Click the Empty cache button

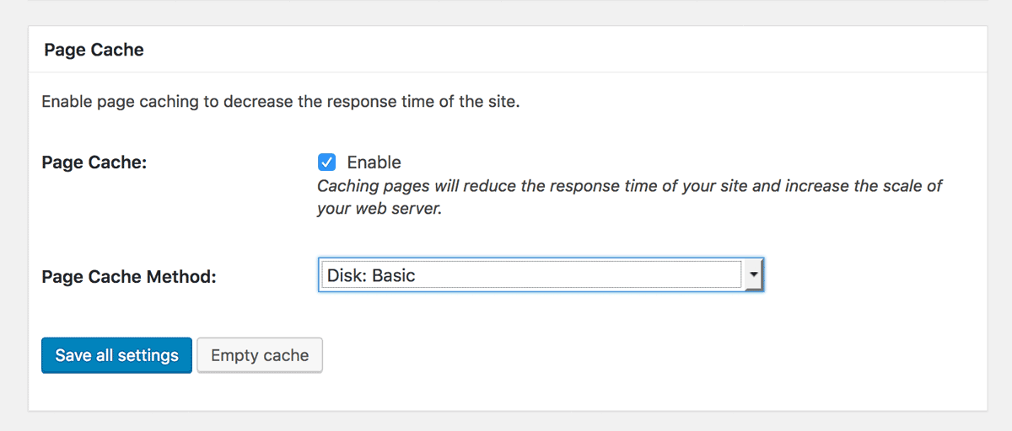260,355
